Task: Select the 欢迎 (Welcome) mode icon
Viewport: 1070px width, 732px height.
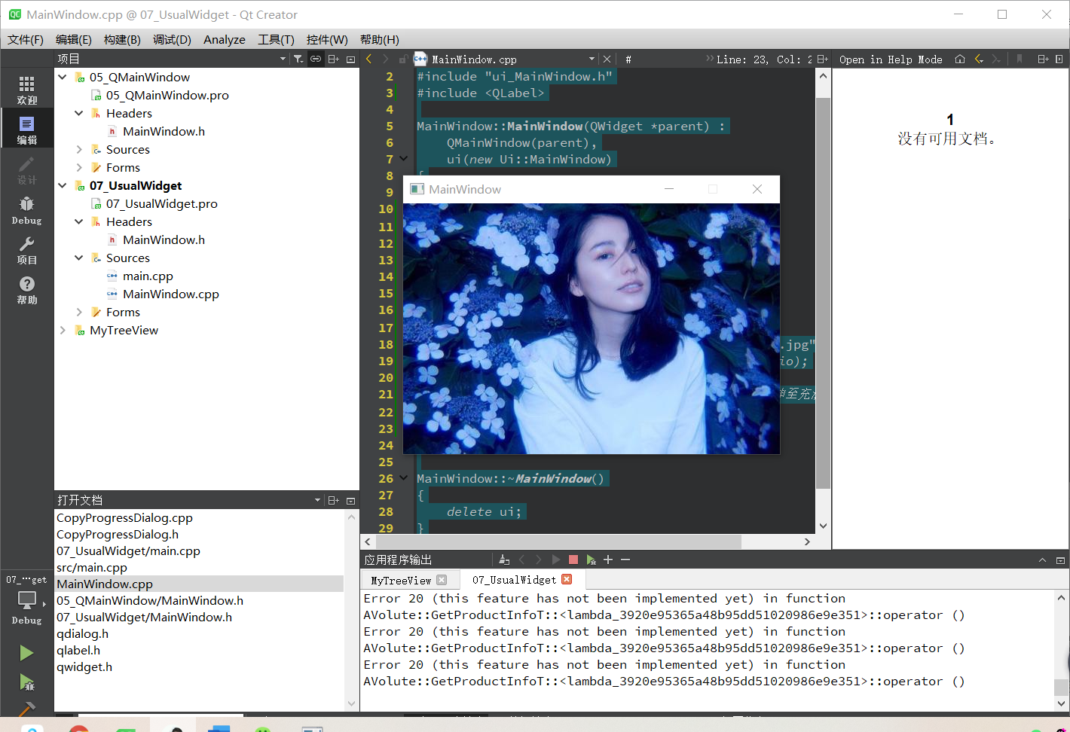Action: click(x=27, y=89)
